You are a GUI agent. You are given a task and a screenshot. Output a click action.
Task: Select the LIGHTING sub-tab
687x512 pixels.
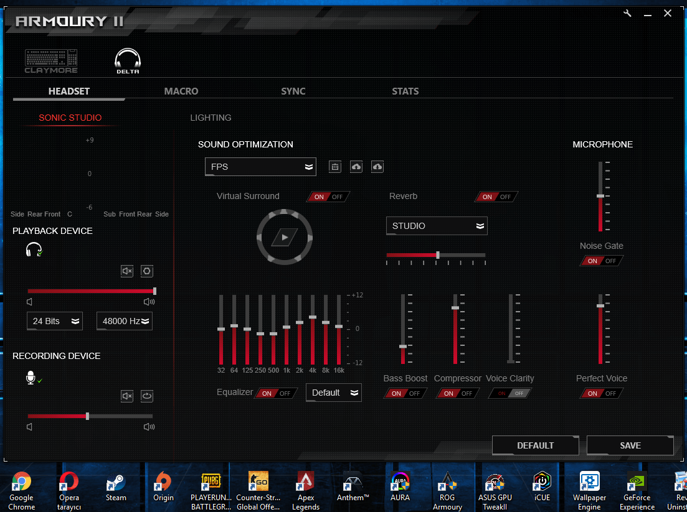pyautogui.click(x=211, y=118)
